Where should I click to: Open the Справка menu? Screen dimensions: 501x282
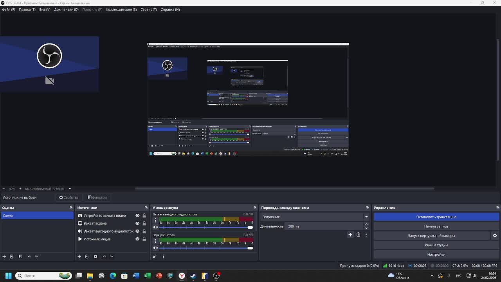pyautogui.click(x=170, y=9)
